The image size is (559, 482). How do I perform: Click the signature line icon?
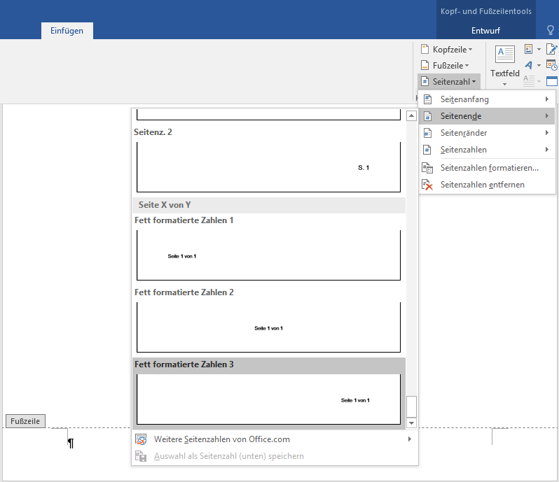coord(552,49)
